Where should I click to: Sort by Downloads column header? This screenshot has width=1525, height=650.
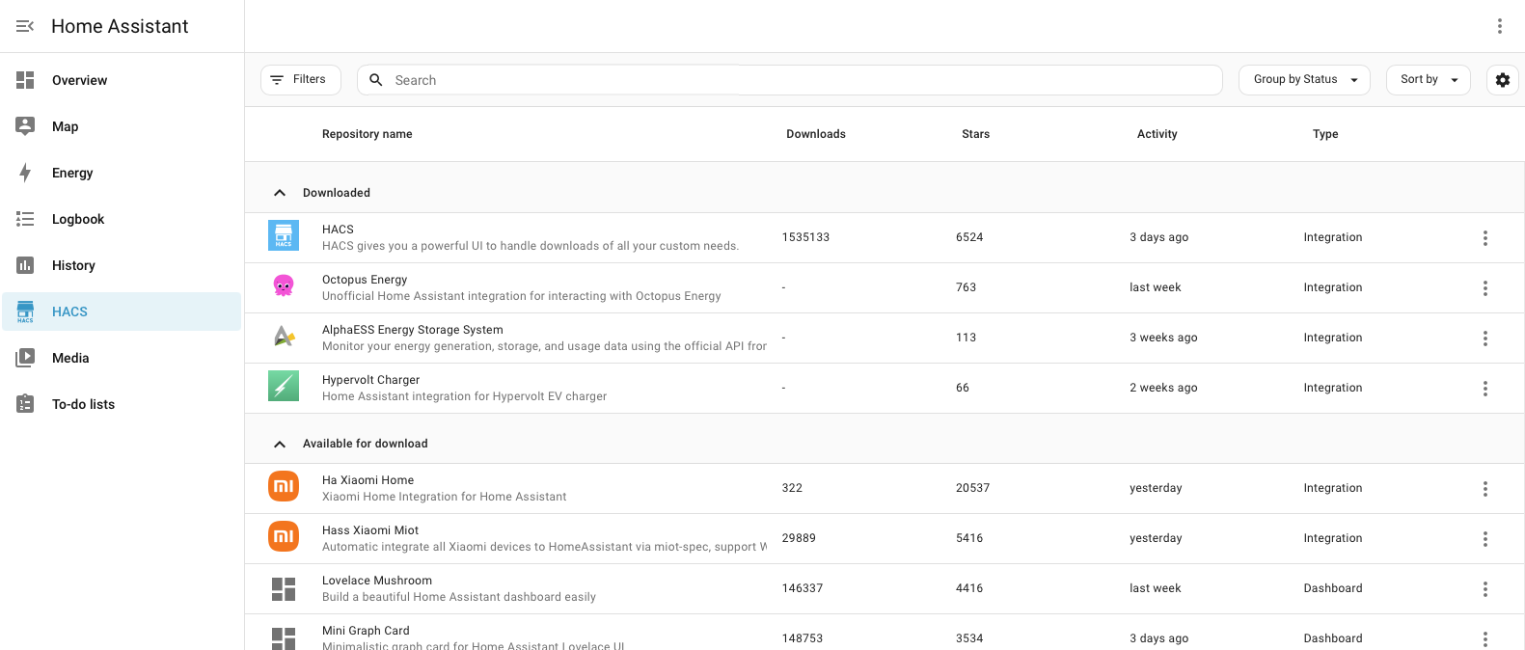click(x=816, y=134)
